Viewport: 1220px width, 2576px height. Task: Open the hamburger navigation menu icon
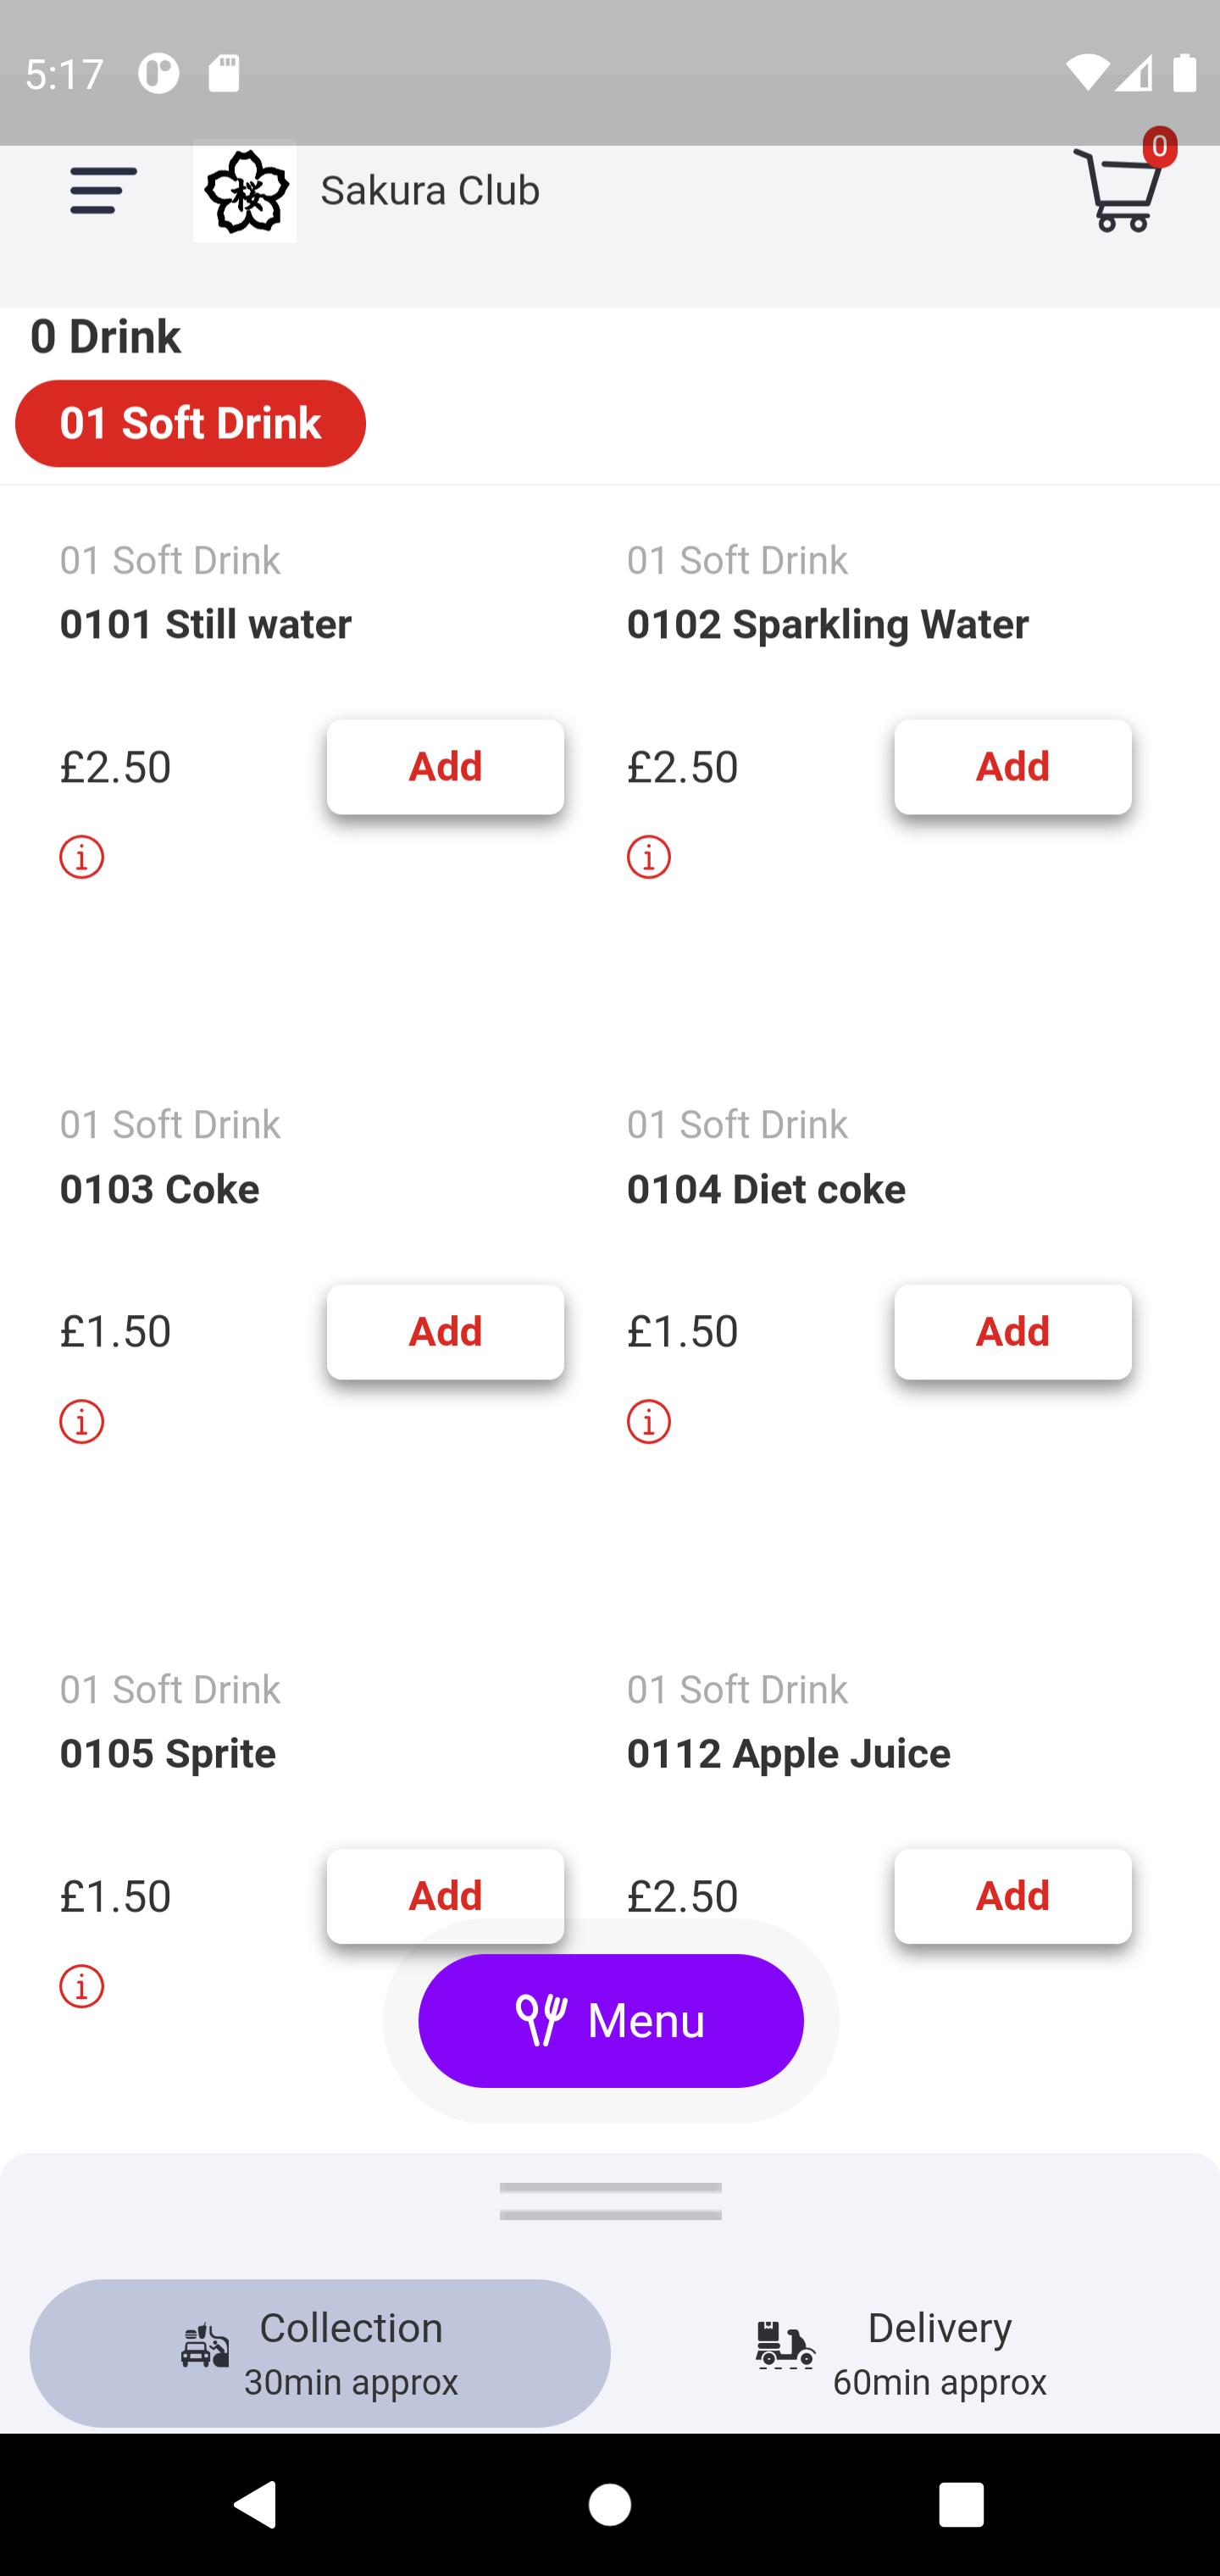pos(103,190)
